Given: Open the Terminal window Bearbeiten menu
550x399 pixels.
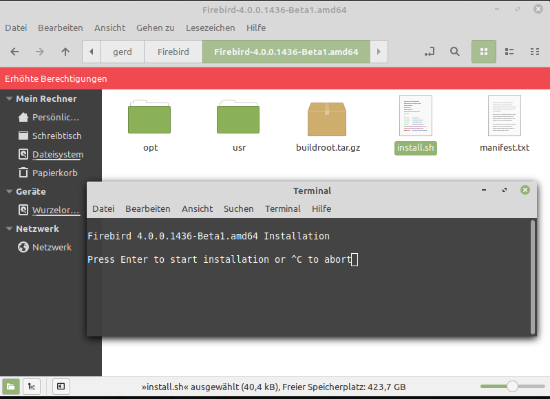Looking at the screenshot, I should coord(148,208).
